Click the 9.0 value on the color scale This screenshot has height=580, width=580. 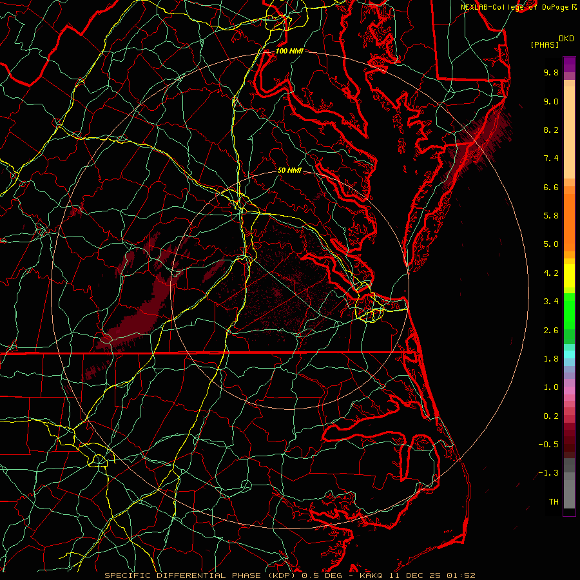(551, 101)
